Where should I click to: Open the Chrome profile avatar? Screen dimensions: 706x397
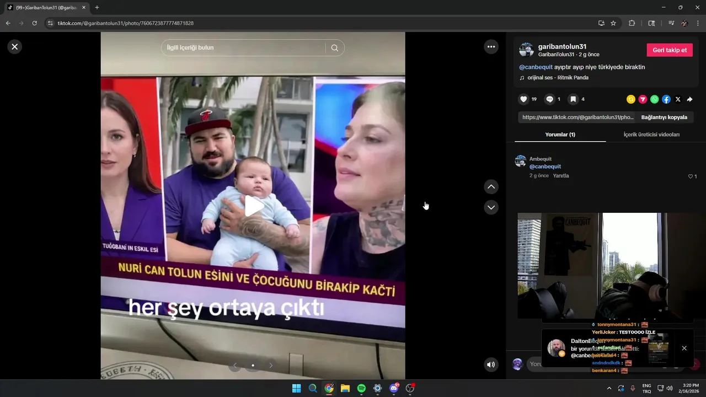pyautogui.click(x=684, y=23)
